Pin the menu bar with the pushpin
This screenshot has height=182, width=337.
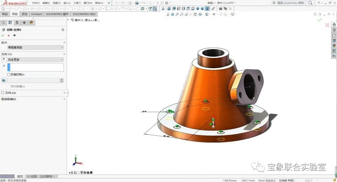[109, 3]
